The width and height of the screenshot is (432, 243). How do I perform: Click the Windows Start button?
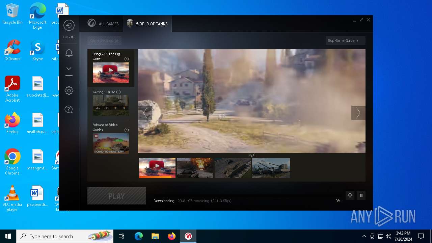coord(8,236)
